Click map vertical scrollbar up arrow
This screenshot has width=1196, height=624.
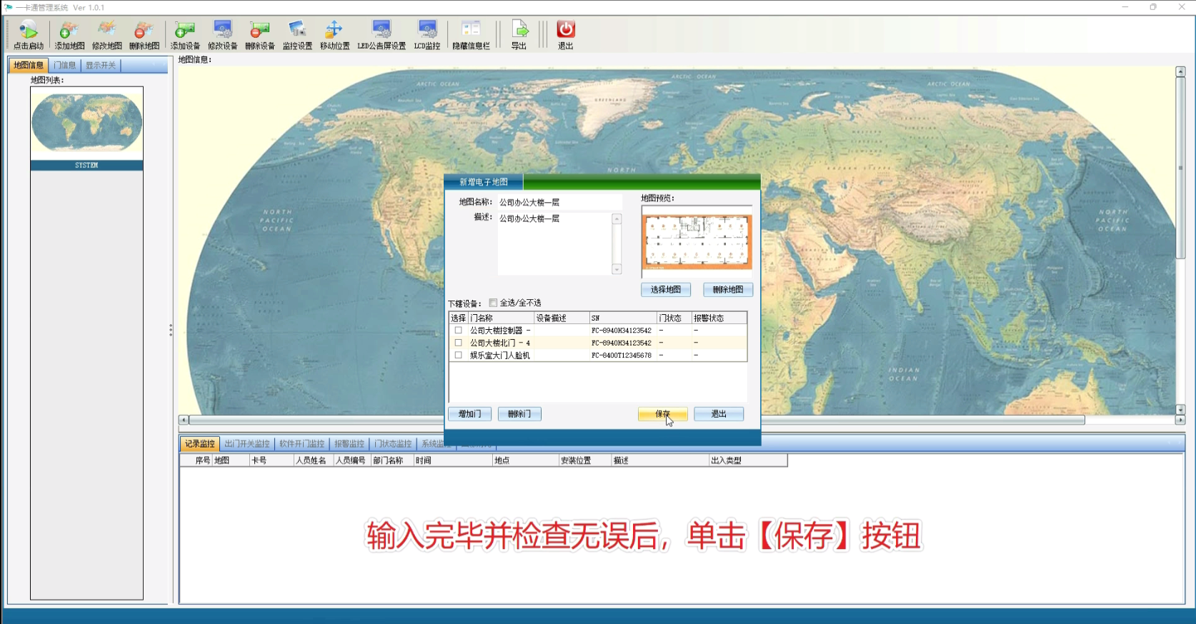[x=1180, y=71]
